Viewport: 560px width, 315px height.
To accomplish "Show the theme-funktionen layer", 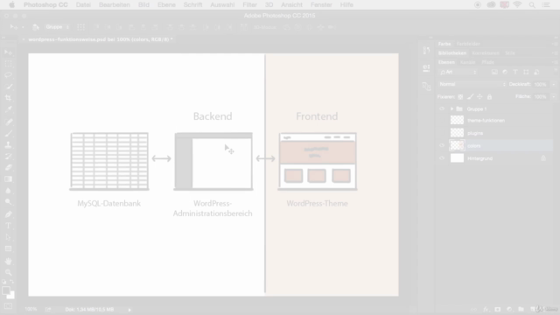I will click(x=442, y=121).
